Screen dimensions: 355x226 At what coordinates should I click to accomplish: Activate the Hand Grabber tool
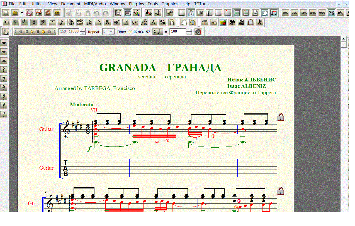click(x=183, y=22)
